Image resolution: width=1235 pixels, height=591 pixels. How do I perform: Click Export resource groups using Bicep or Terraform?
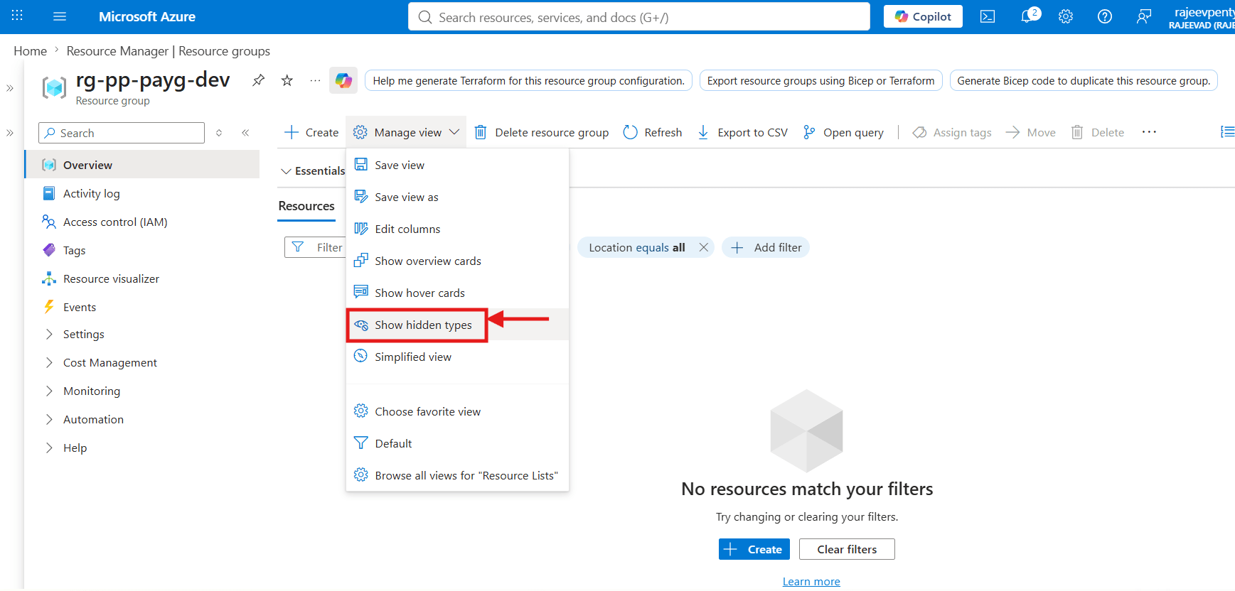[821, 80]
